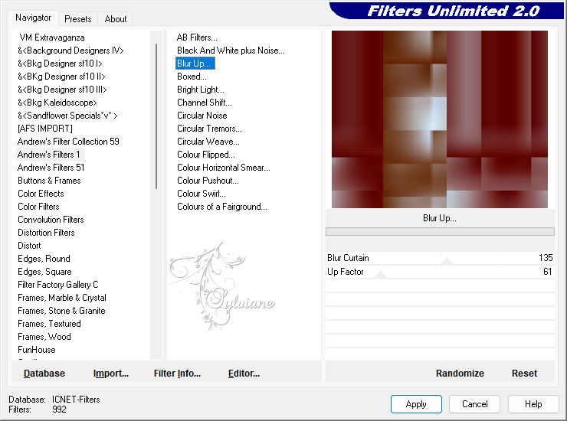
Task: Select Andrew's Filter Collection 59
Action: click(68, 142)
